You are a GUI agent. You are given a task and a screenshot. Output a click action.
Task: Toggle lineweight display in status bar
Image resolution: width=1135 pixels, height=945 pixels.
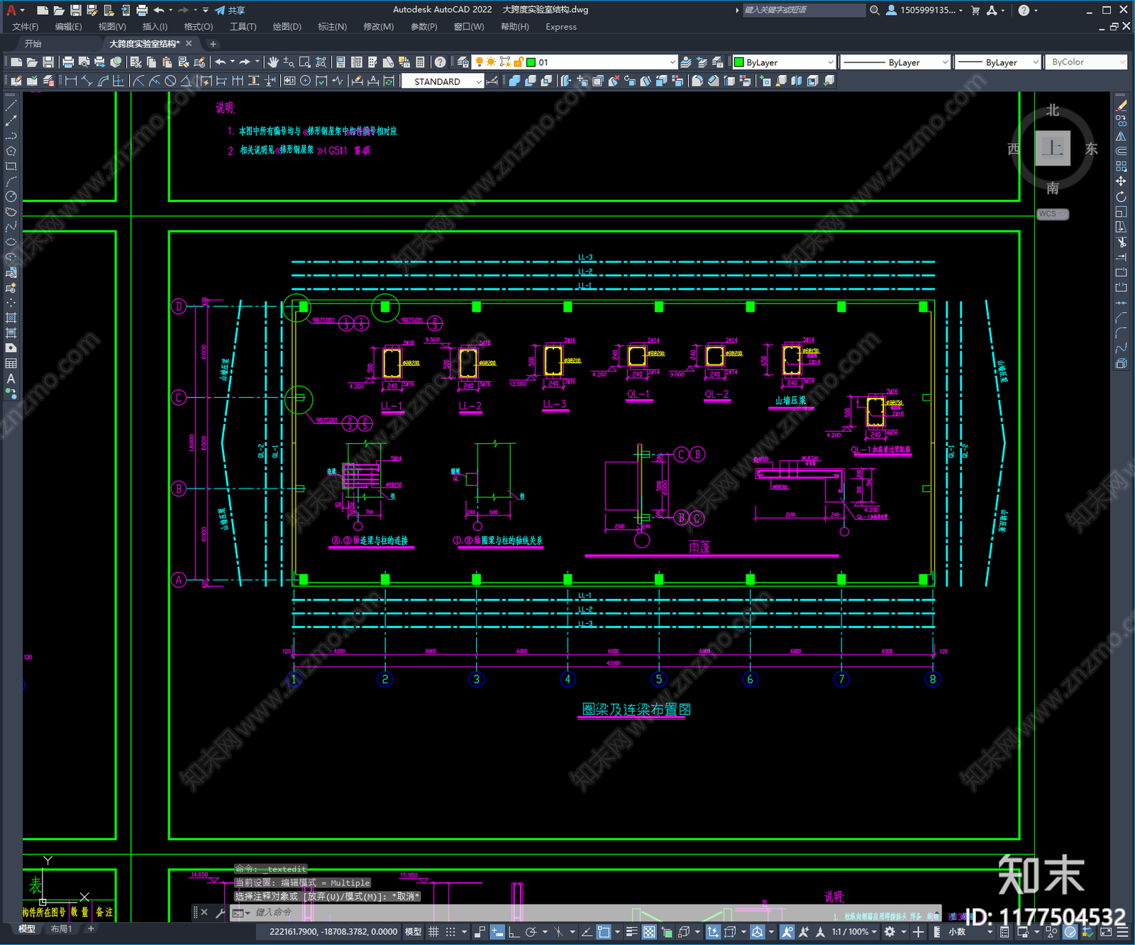631,932
